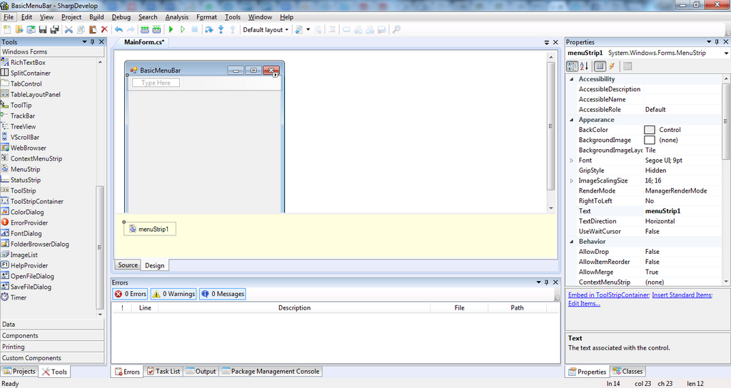Click the Find magnifier toolbar icon
The width and height of the screenshot is (731, 388).
click(x=396, y=29)
